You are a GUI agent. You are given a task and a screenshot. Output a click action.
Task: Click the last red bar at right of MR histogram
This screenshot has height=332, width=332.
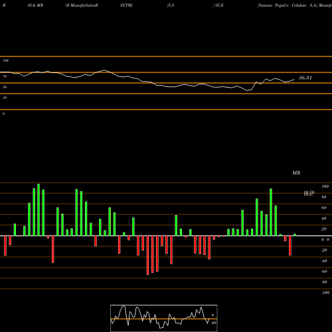pyautogui.click(x=290, y=246)
